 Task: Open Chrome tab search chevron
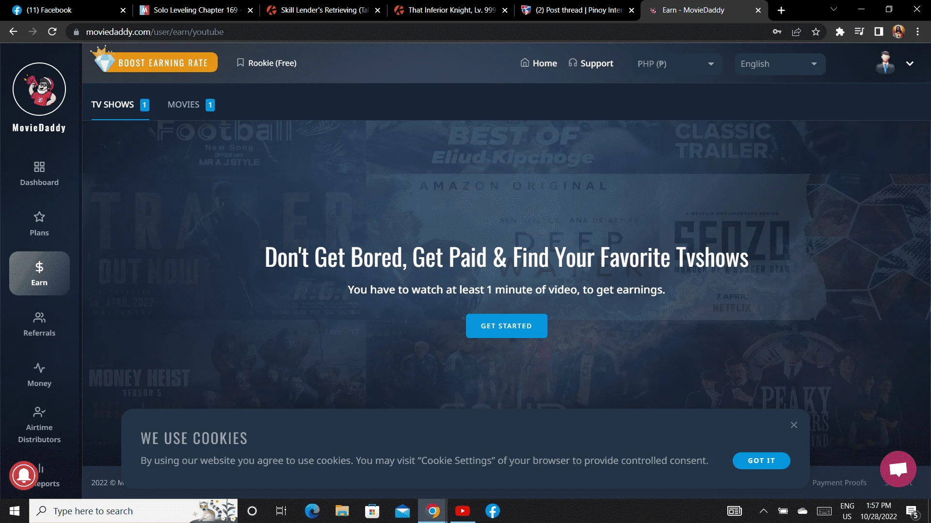(834, 10)
